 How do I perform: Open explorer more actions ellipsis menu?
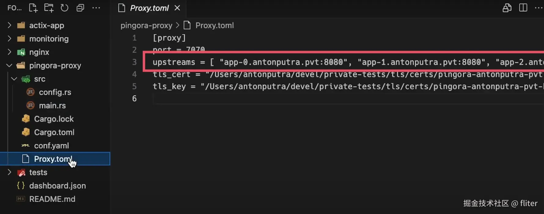(x=96, y=8)
